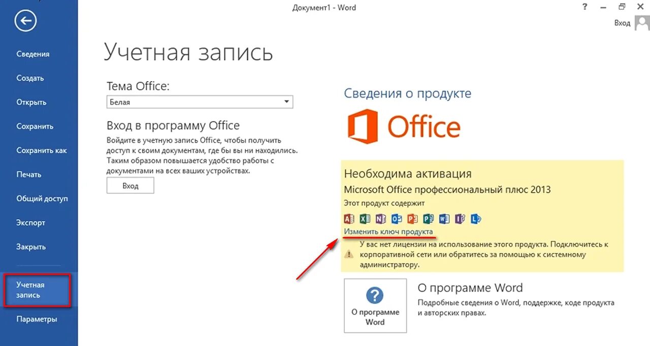Click the Вход button under Office sign-in
This screenshot has height=346, width=650.
pyautogui.click(x=130, y=186)
